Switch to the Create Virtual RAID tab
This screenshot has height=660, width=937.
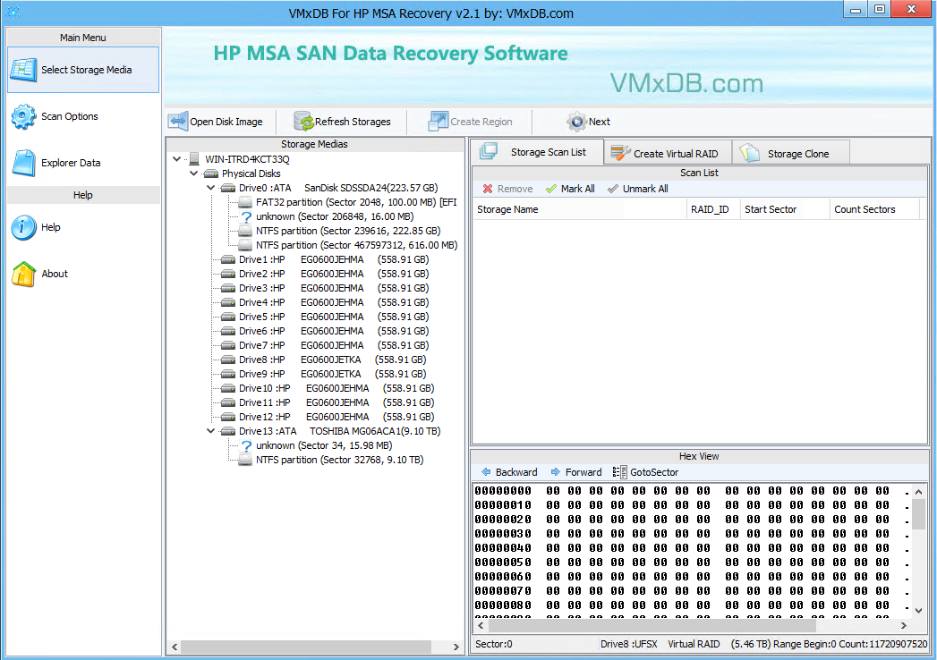tap(669, 154)
